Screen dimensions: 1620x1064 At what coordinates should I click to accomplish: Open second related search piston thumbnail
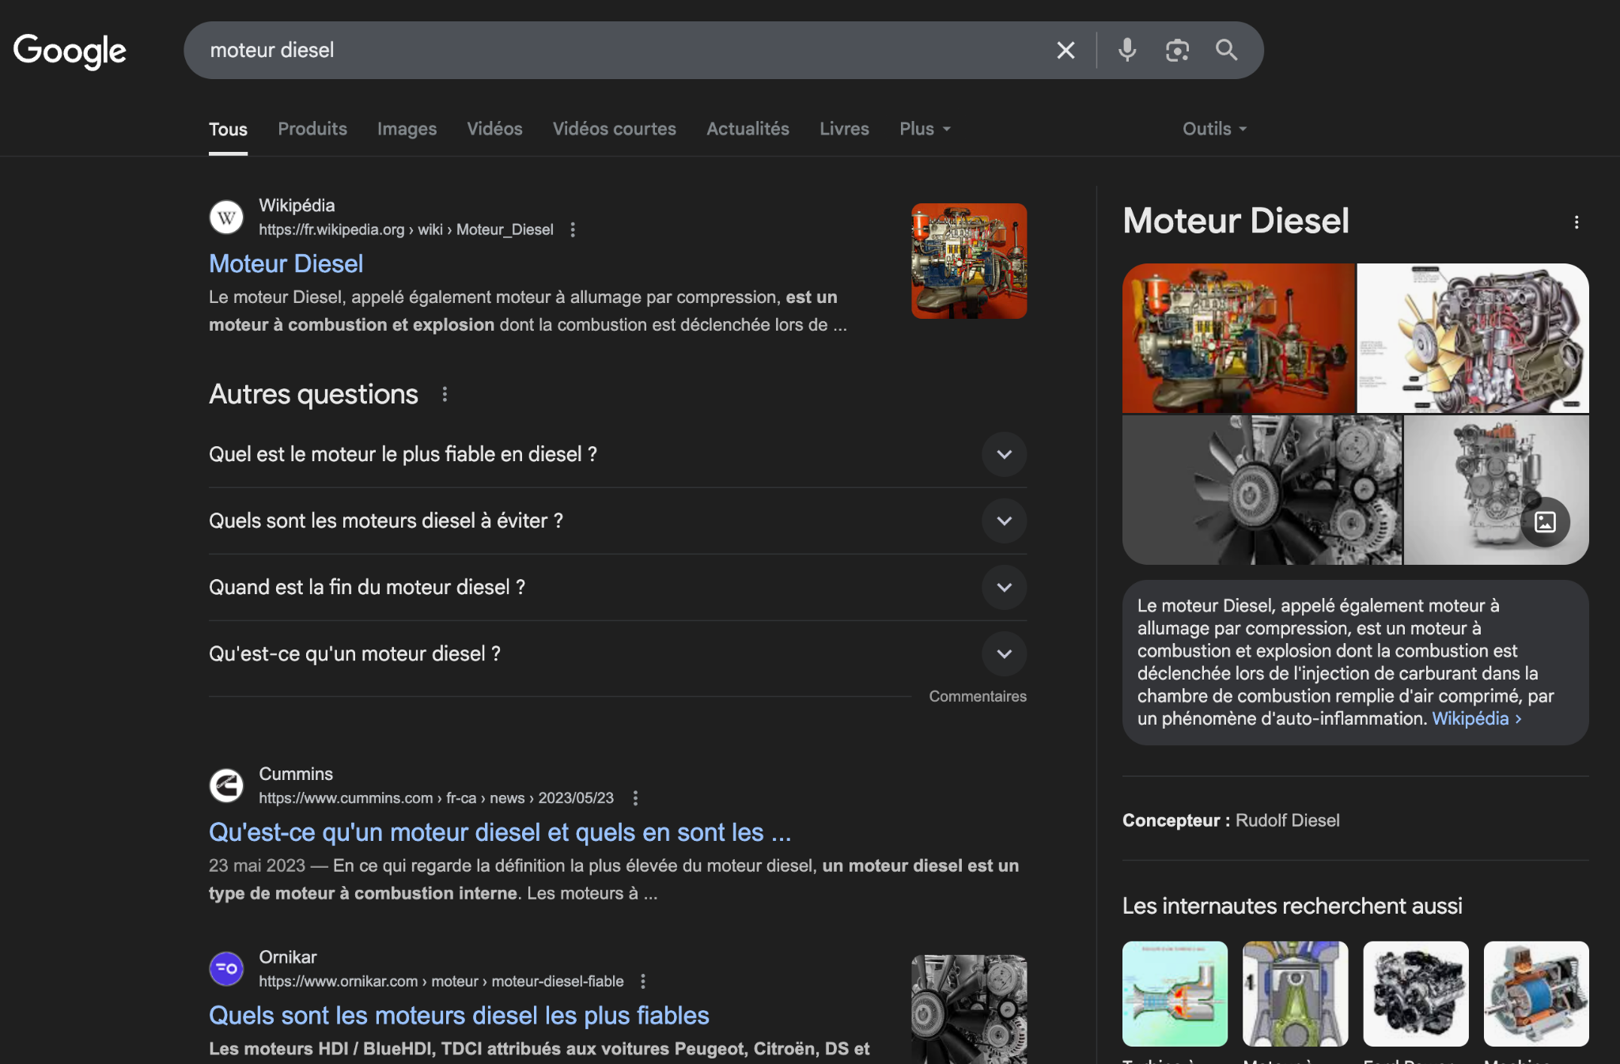(x=1295, y=994)
